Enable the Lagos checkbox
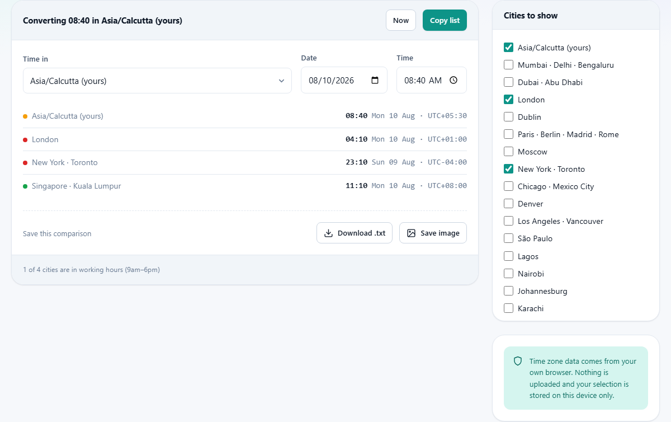Image resolution: width=671 pixels, height=422 pixels. (508, 256)
